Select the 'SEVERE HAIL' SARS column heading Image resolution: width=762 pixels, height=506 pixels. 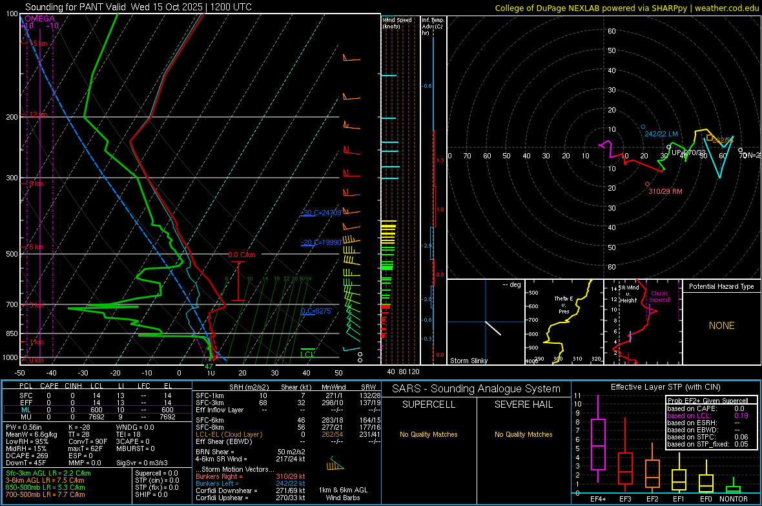tap(523, 405)
